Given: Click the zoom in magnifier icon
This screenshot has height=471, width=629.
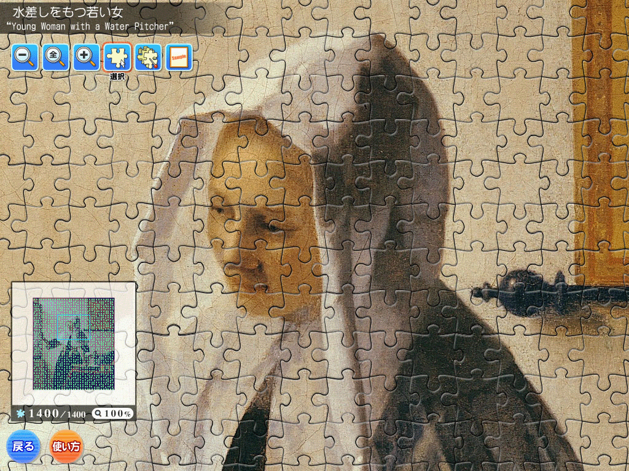Looking at the screenshot, I should click(x=87, y=58).
